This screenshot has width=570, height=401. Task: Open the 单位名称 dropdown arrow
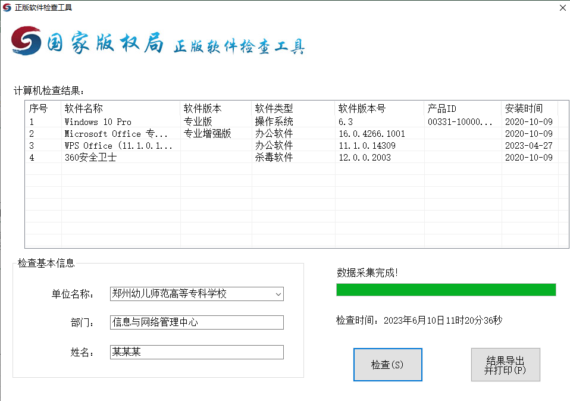tap(278, 294)
